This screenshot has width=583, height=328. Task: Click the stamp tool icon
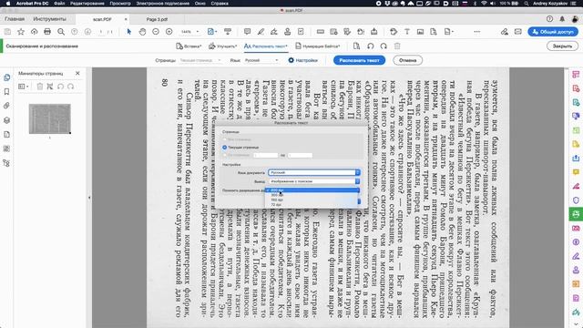click(288, 32)
